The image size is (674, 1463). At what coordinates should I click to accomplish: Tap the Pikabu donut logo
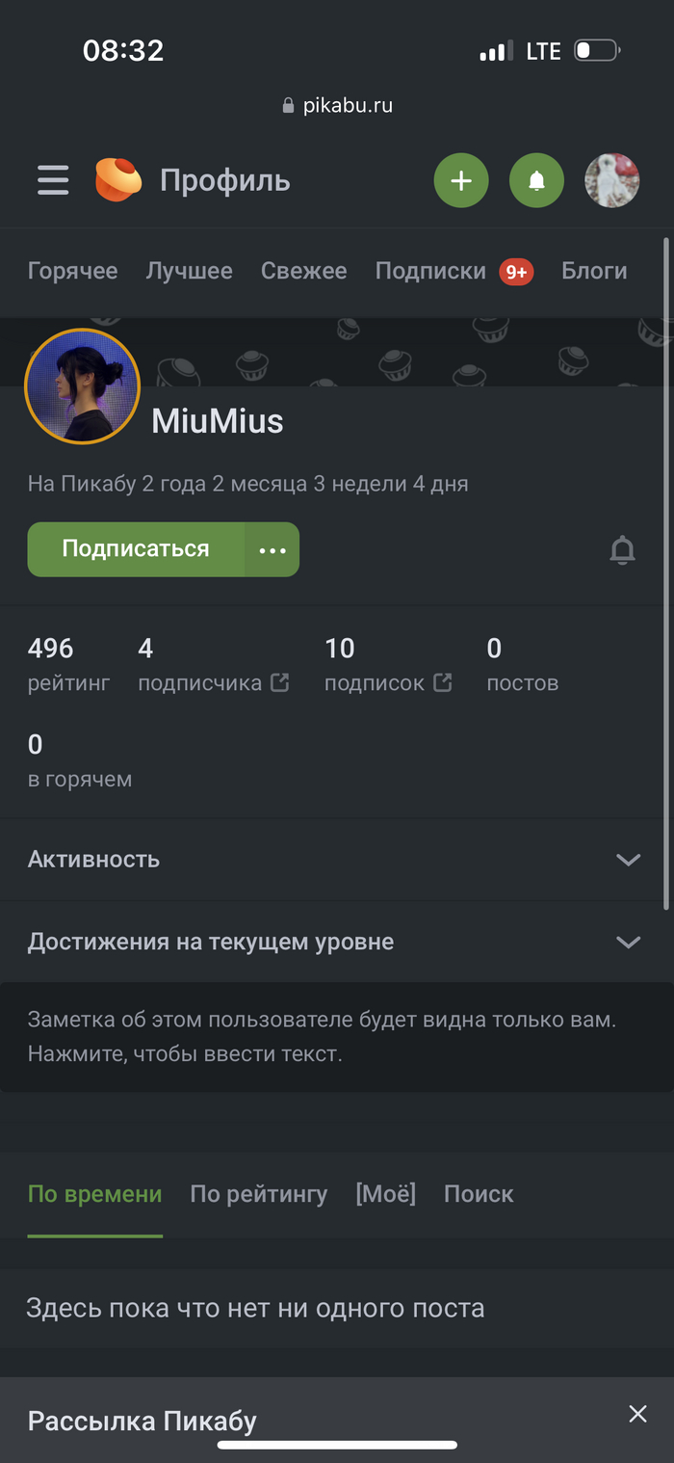[118, 180]
